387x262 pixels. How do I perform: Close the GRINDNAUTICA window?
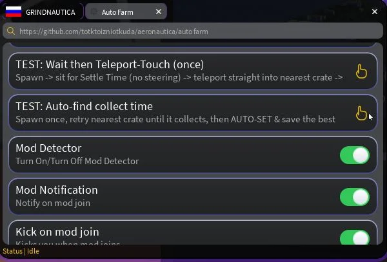(374, 12)
